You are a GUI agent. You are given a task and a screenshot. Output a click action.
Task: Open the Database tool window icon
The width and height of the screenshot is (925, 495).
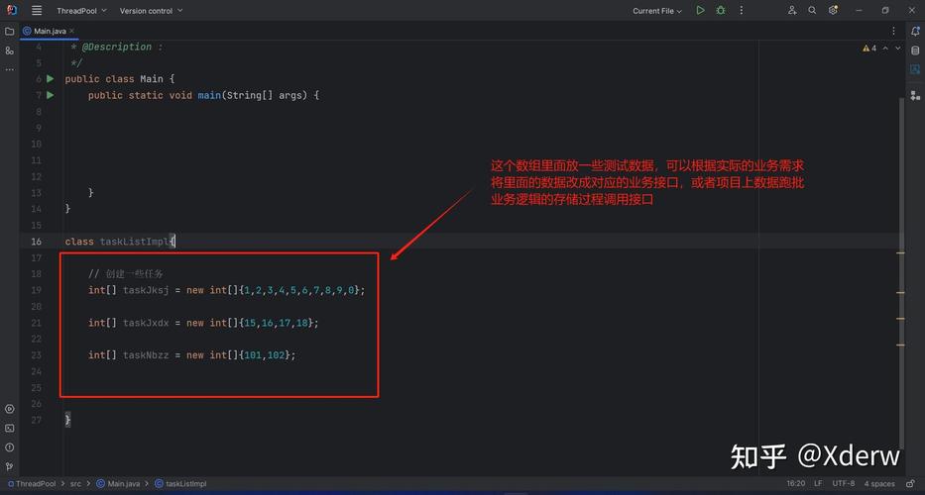(x=915, y=50)
